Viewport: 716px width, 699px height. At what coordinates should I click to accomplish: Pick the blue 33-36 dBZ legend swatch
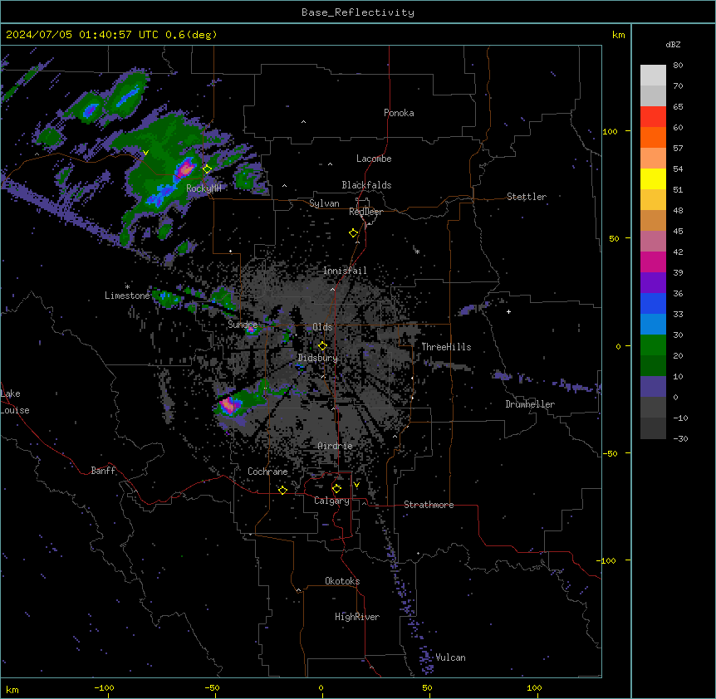653,304
